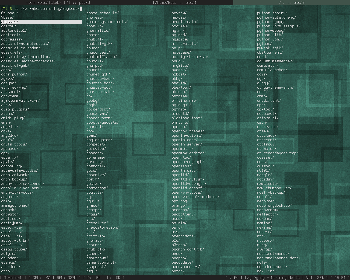
Task: Click the 15:51 clock in status bar
Action: click(340, 278)
